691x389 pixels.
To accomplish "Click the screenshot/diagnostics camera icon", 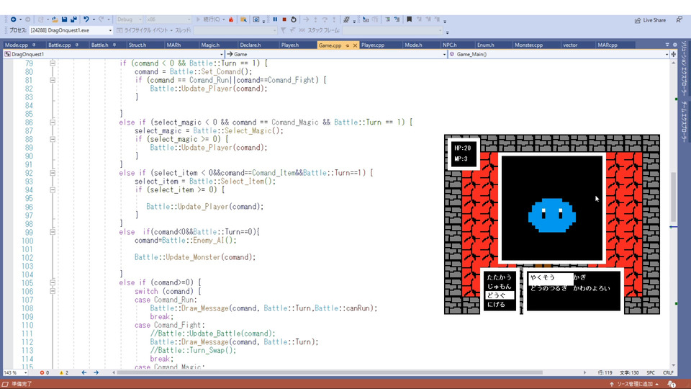I will click(x=256, y=19).
